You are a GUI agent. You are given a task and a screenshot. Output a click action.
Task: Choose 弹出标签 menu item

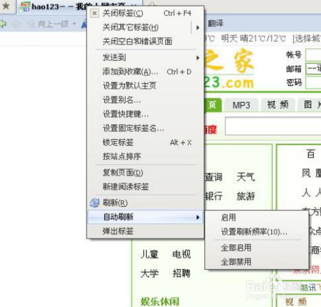tap(145, 231)
